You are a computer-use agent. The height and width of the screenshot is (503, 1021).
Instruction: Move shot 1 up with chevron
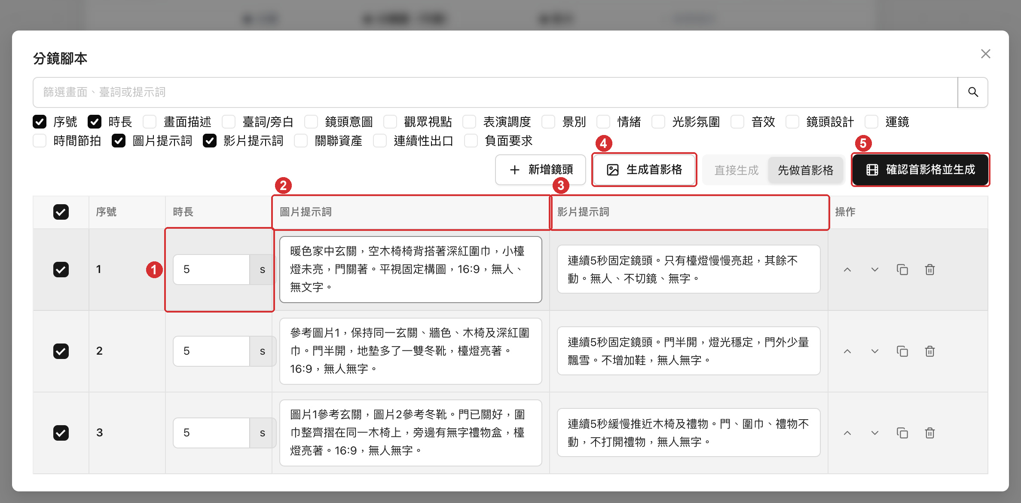coord(847,270)
